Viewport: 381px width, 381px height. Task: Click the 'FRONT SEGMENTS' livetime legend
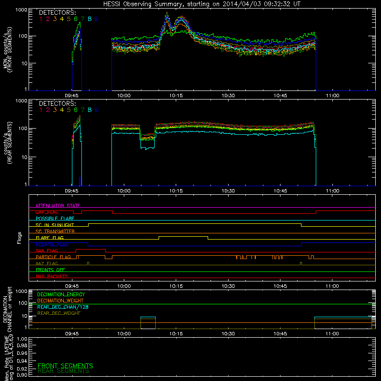click(65, 366)
